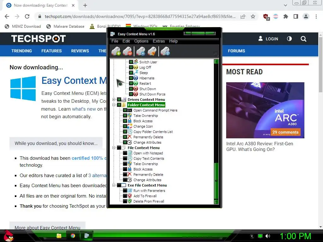Uncheck the Hibernate checkbox
323x242 pixels.
(x=131, y=78)
